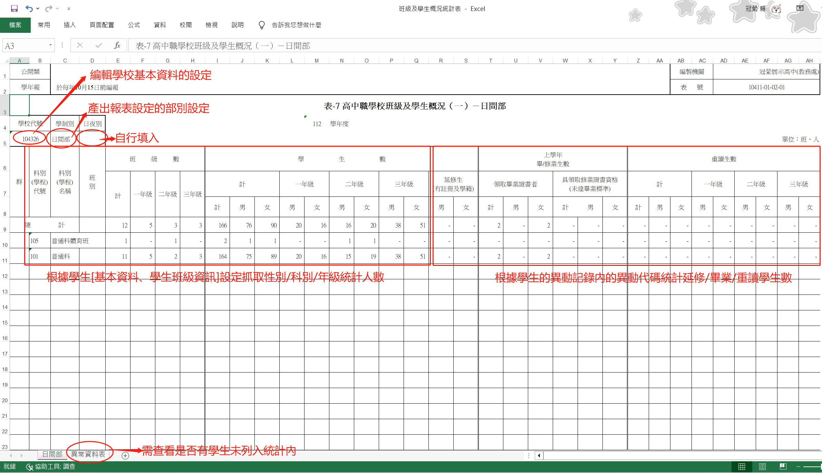The image size is (822, 473).
Task: Click the accessibility 協助工具: 調查 status
Action: tap(51, 467)
